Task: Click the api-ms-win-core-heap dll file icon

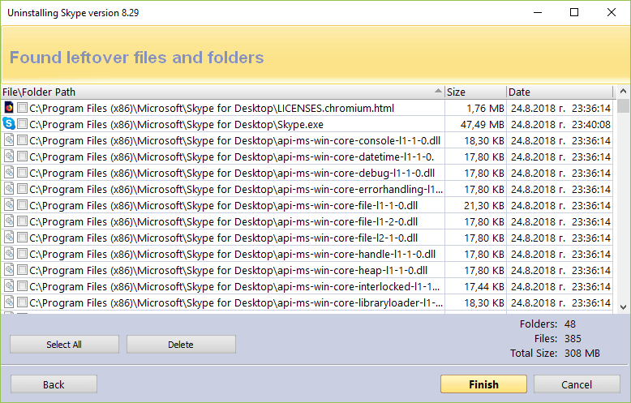Action: tap(9, 270)
